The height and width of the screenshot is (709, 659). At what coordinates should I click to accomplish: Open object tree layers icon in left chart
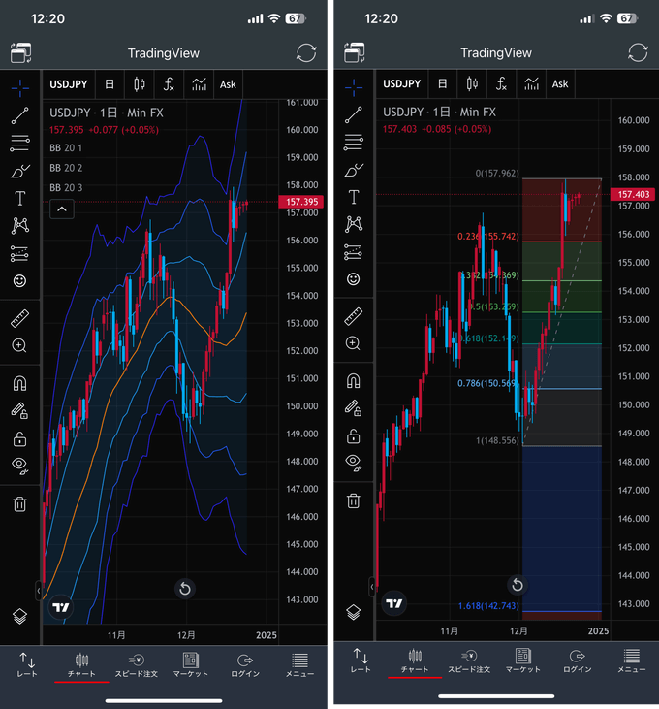[20, 616]
